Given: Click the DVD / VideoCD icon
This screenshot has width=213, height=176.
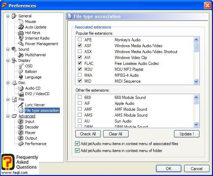Looking at the screenshot, I should tap(21, 94).
